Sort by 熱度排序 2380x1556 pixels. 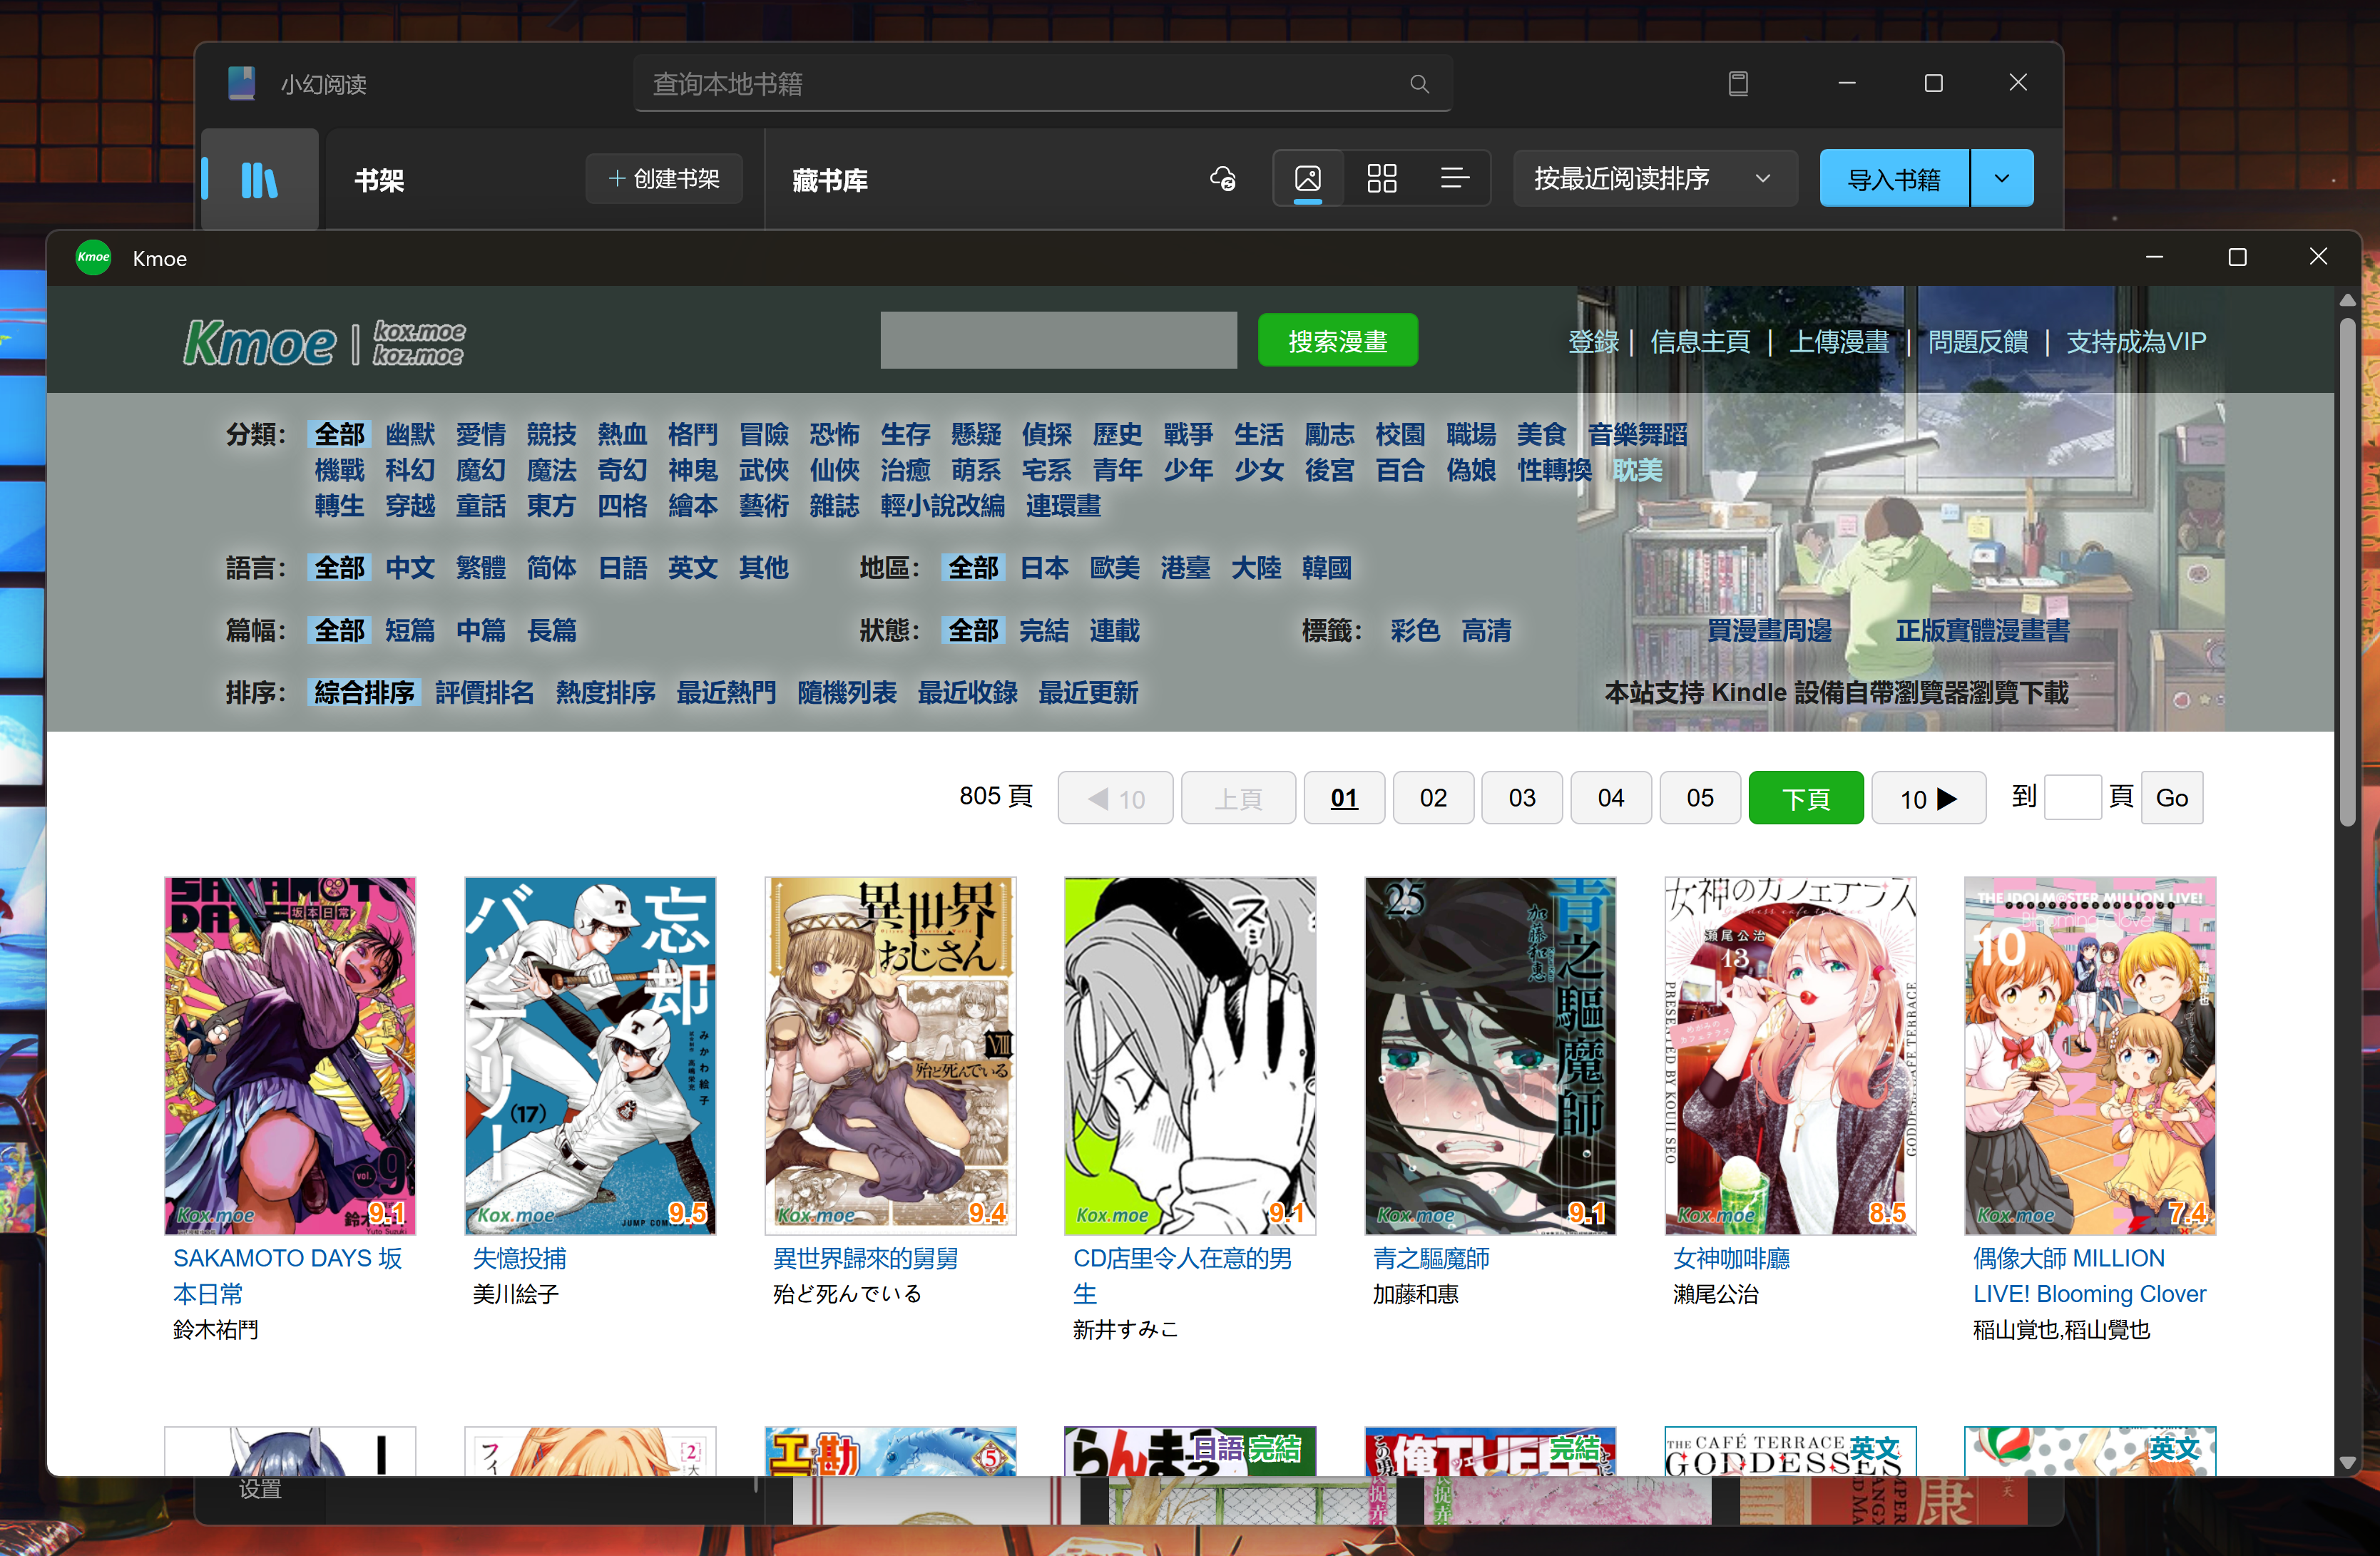click(605, 692)
